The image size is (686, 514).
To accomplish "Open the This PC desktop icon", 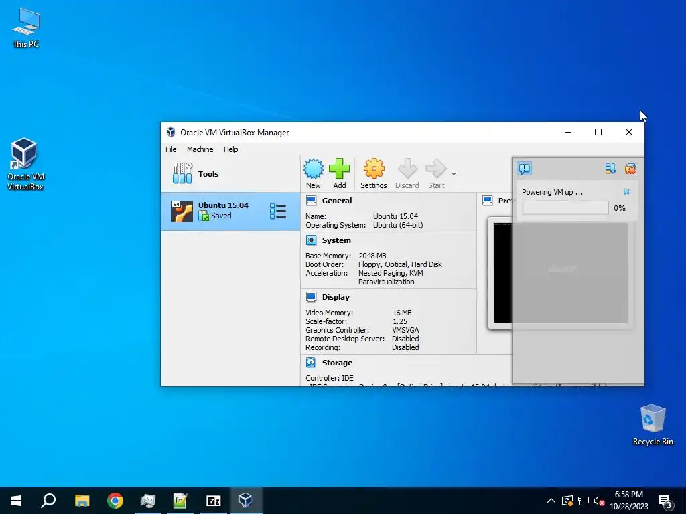I will coord(26,28).
